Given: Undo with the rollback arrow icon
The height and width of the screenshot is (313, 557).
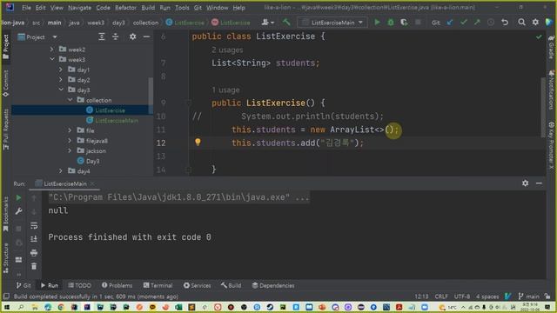Looking at the screenshot, I should point(505,23).
